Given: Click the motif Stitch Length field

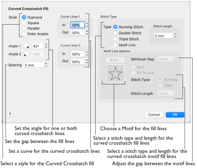Looking at the screenshot, I should click(x=166, y=93).
